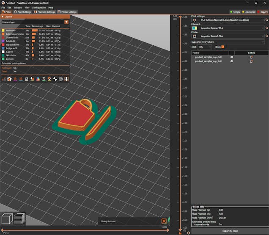Open settings gear for the Filament preset

[x=266, y=28]
